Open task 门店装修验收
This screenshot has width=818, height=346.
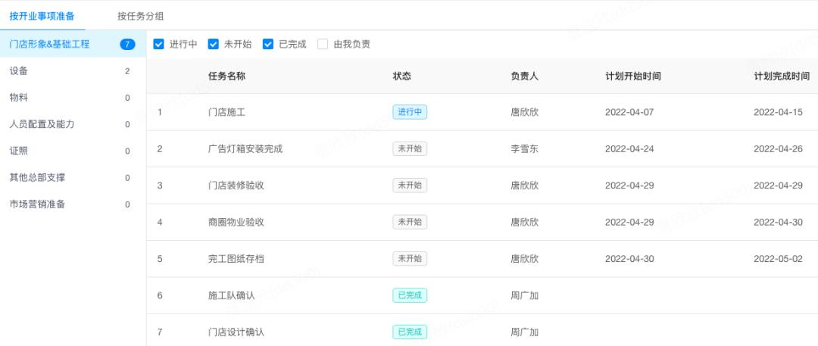pos(236,185)
